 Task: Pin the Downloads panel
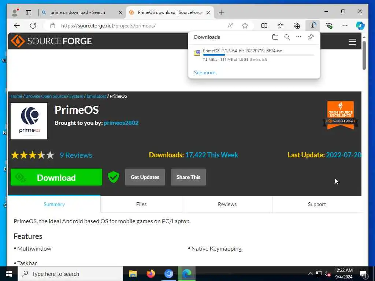pos(311,37)
